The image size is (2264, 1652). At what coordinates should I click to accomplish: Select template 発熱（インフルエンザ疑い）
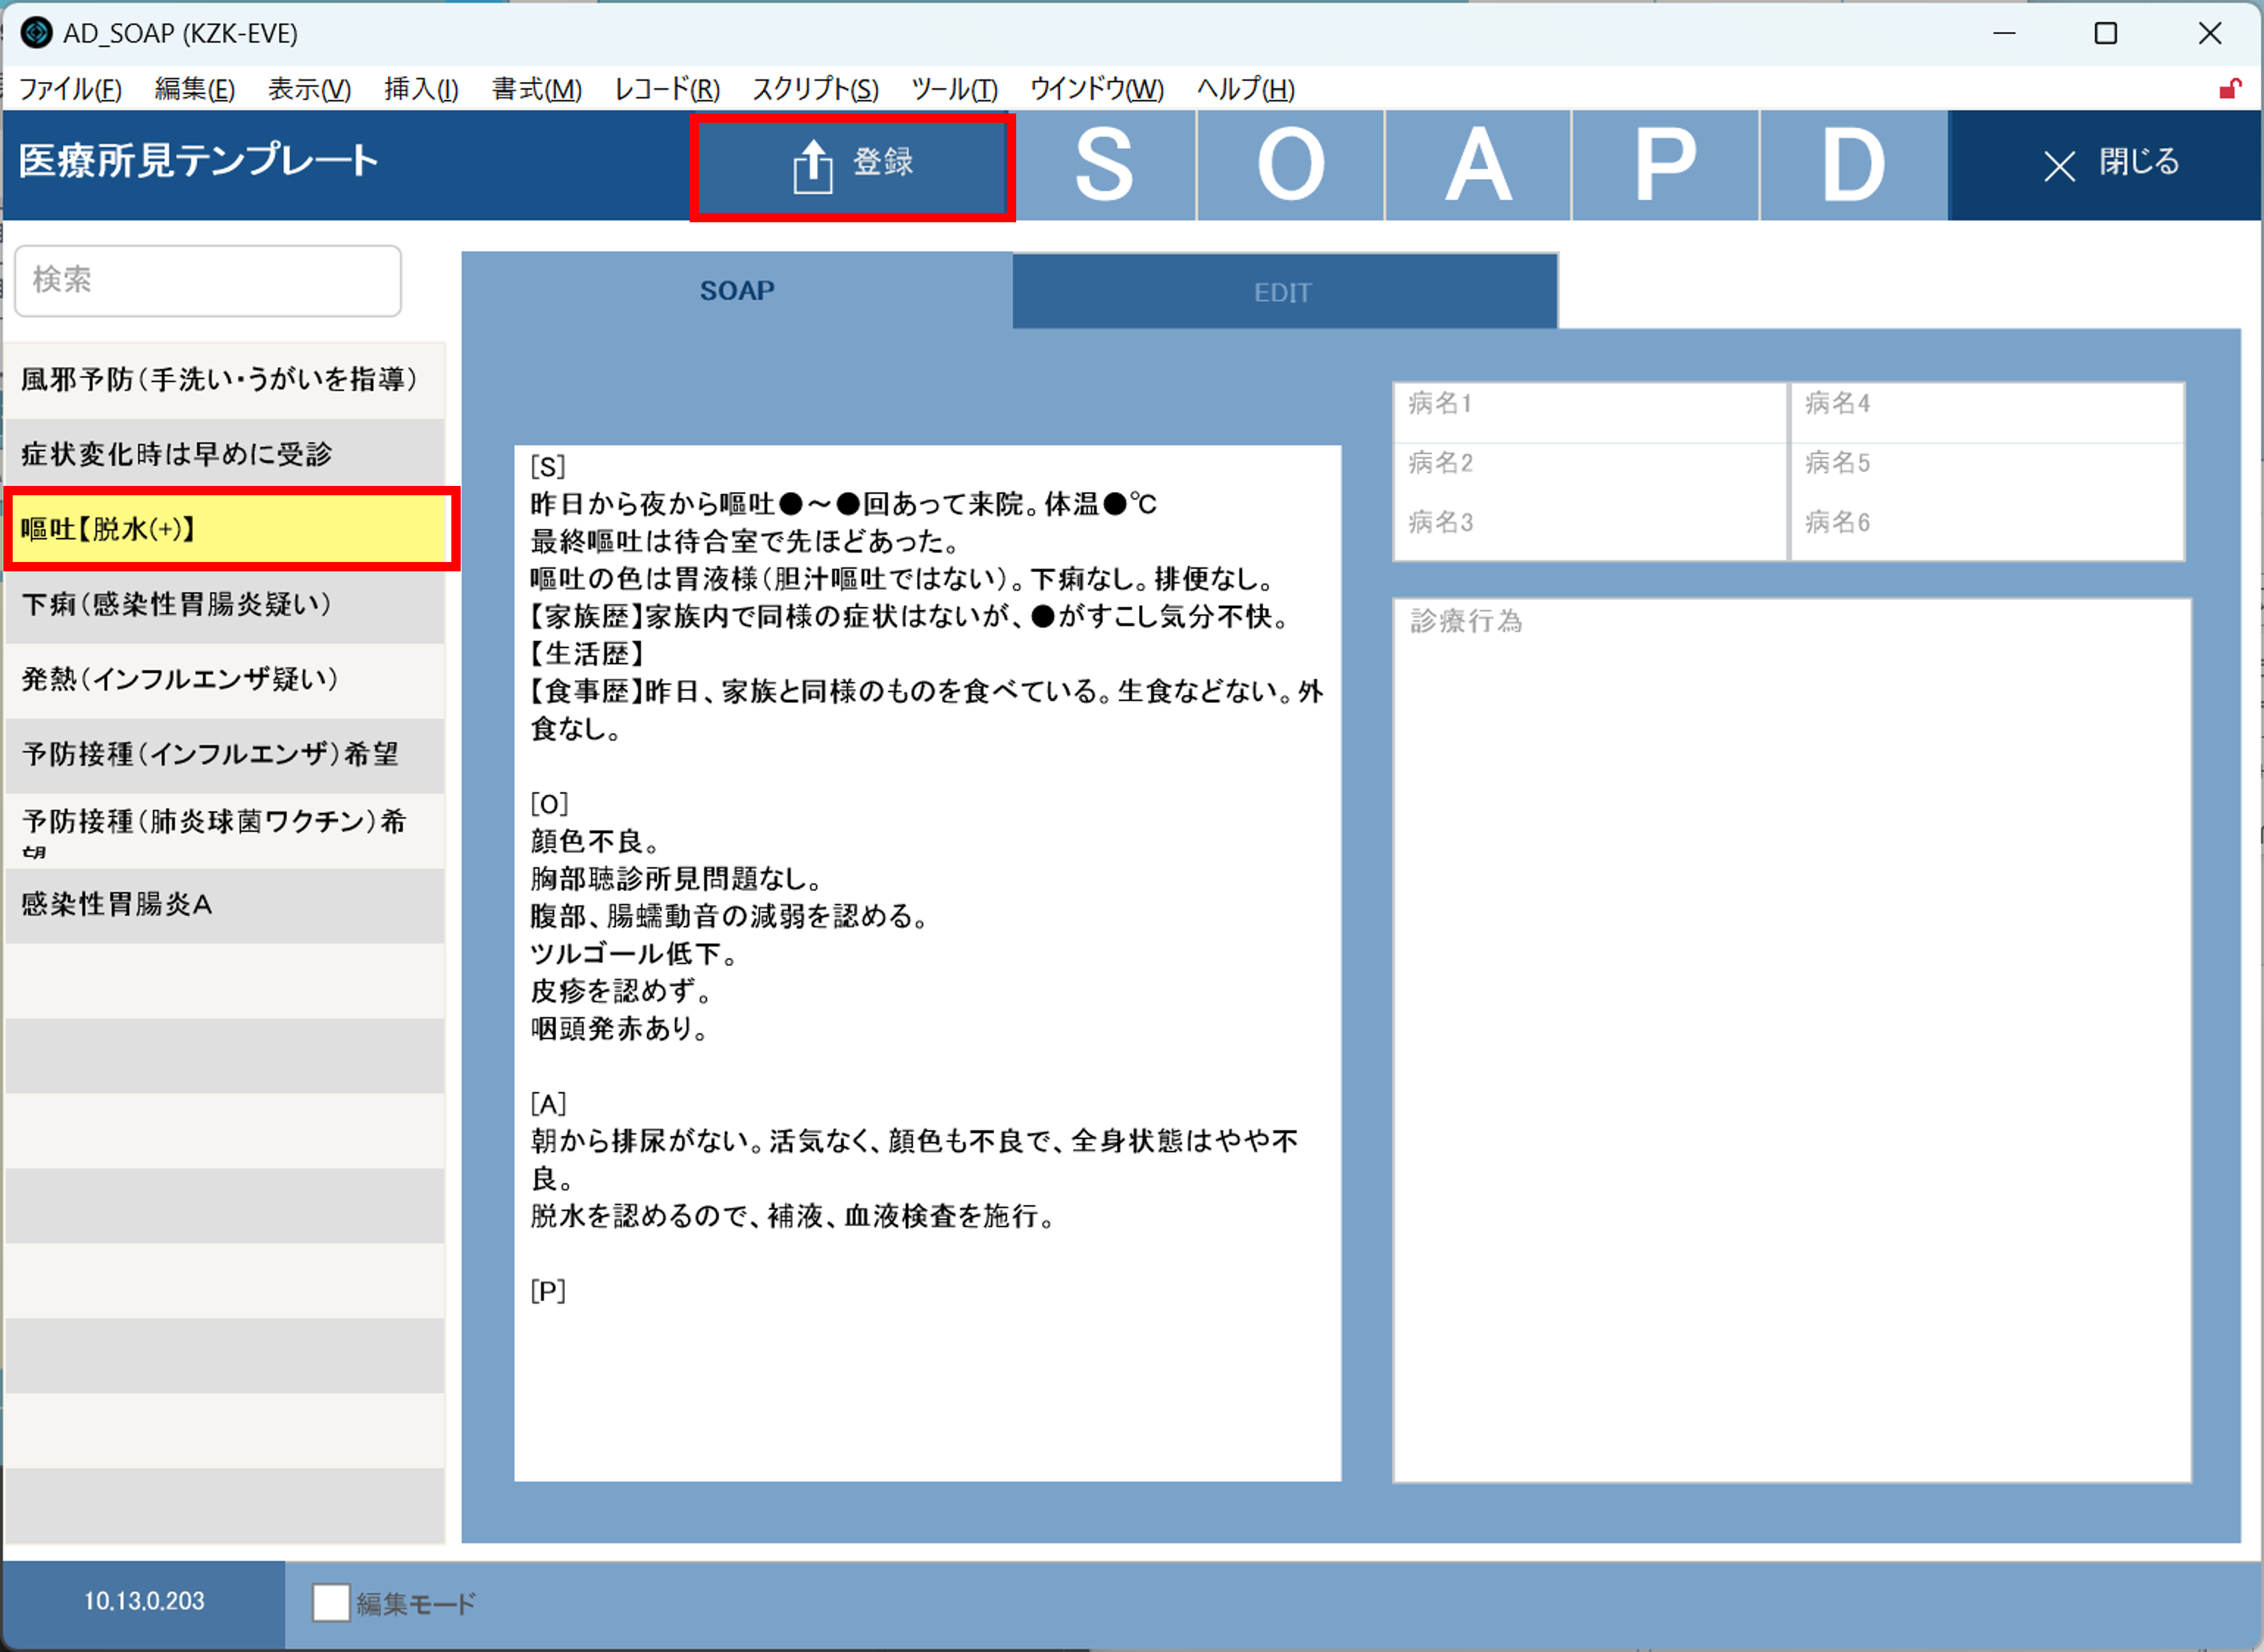(x=224, y=680)
